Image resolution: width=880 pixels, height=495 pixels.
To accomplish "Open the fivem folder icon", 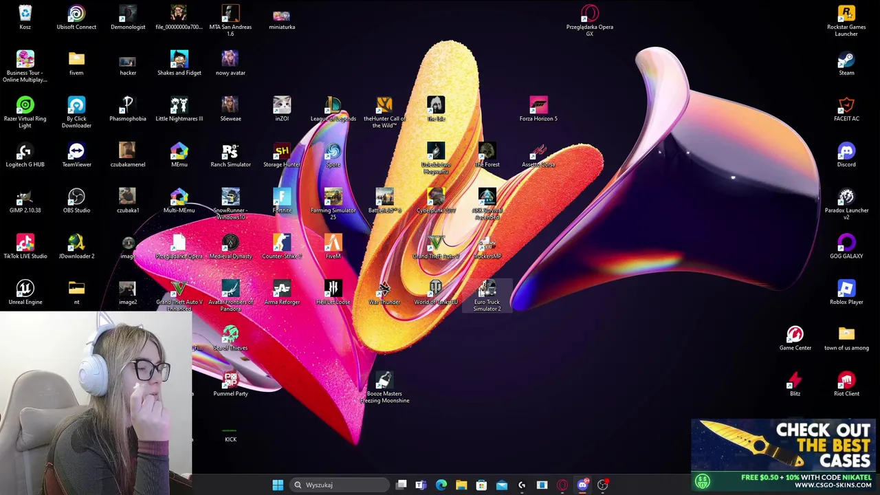I will (76, 64).
